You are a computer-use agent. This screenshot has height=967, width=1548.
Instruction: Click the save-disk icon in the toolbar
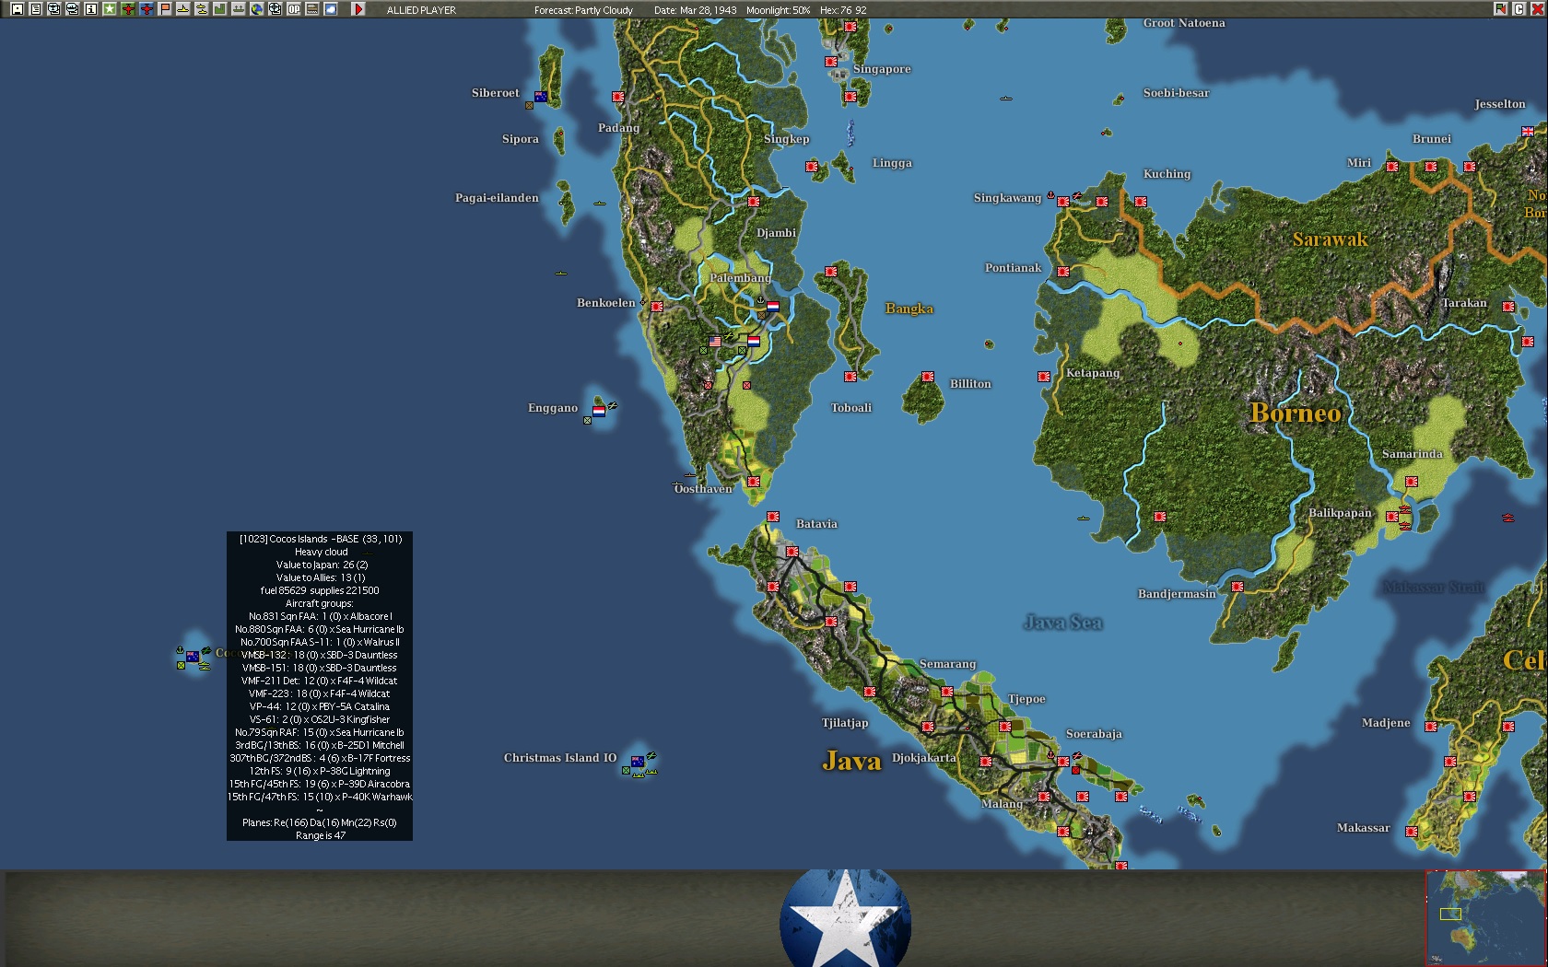[17, 9]
